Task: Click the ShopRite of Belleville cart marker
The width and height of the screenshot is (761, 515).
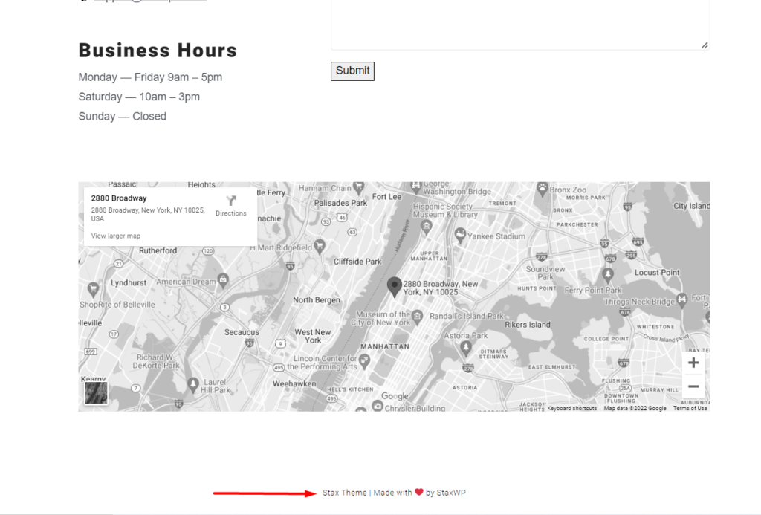Action: (93, 290)
